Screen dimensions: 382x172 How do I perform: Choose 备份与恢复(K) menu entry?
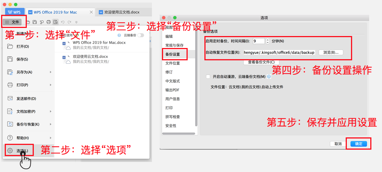(x=28, y=124)
